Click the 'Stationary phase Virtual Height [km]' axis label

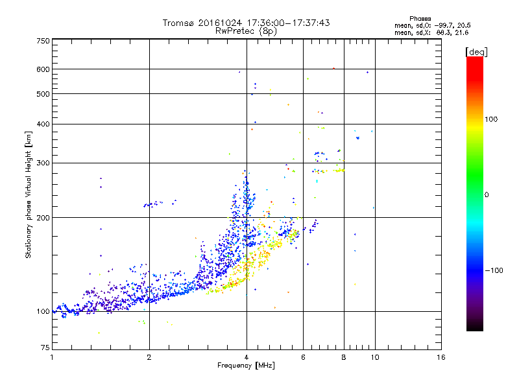28,194
